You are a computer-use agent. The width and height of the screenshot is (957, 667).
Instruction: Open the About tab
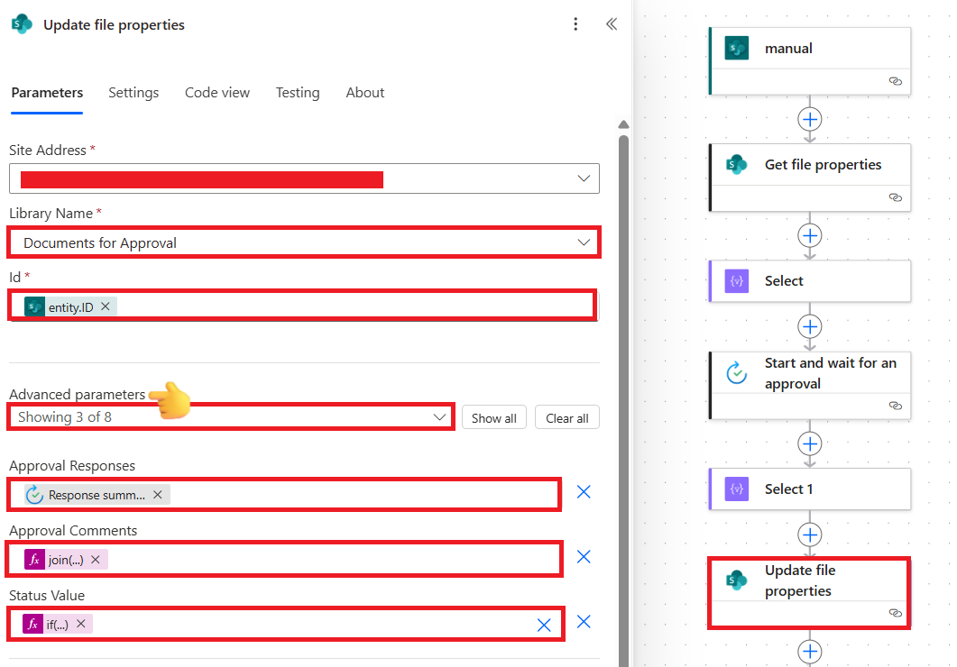(x=365, y=93)
